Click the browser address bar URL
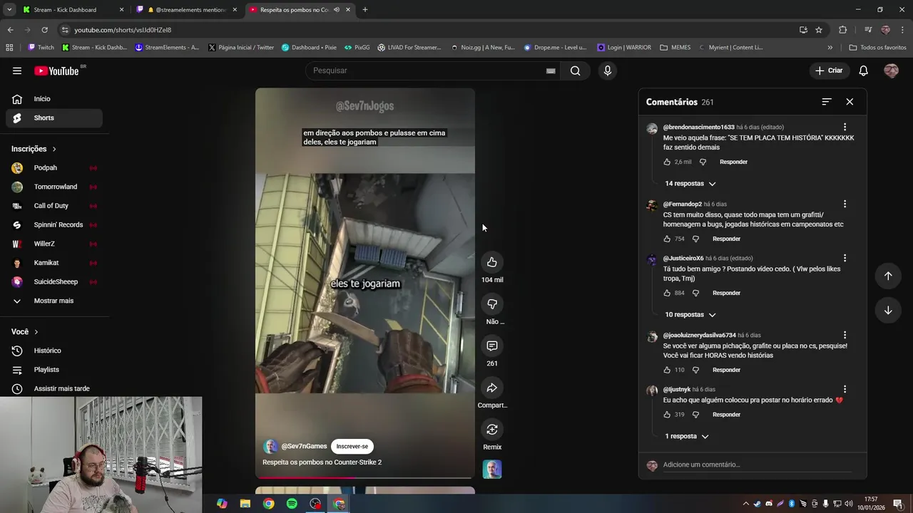 pos(123,30)
